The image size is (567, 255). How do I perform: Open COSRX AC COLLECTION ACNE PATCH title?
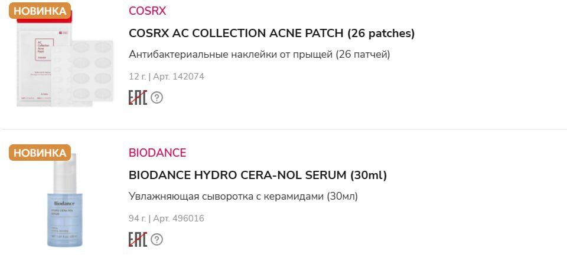click(272, 34)
